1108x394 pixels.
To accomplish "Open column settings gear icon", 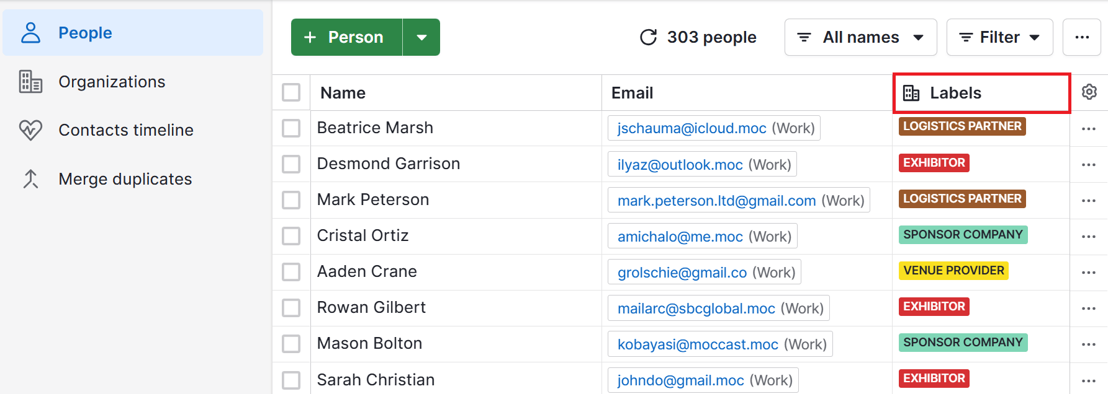I will pos(1089,92).
